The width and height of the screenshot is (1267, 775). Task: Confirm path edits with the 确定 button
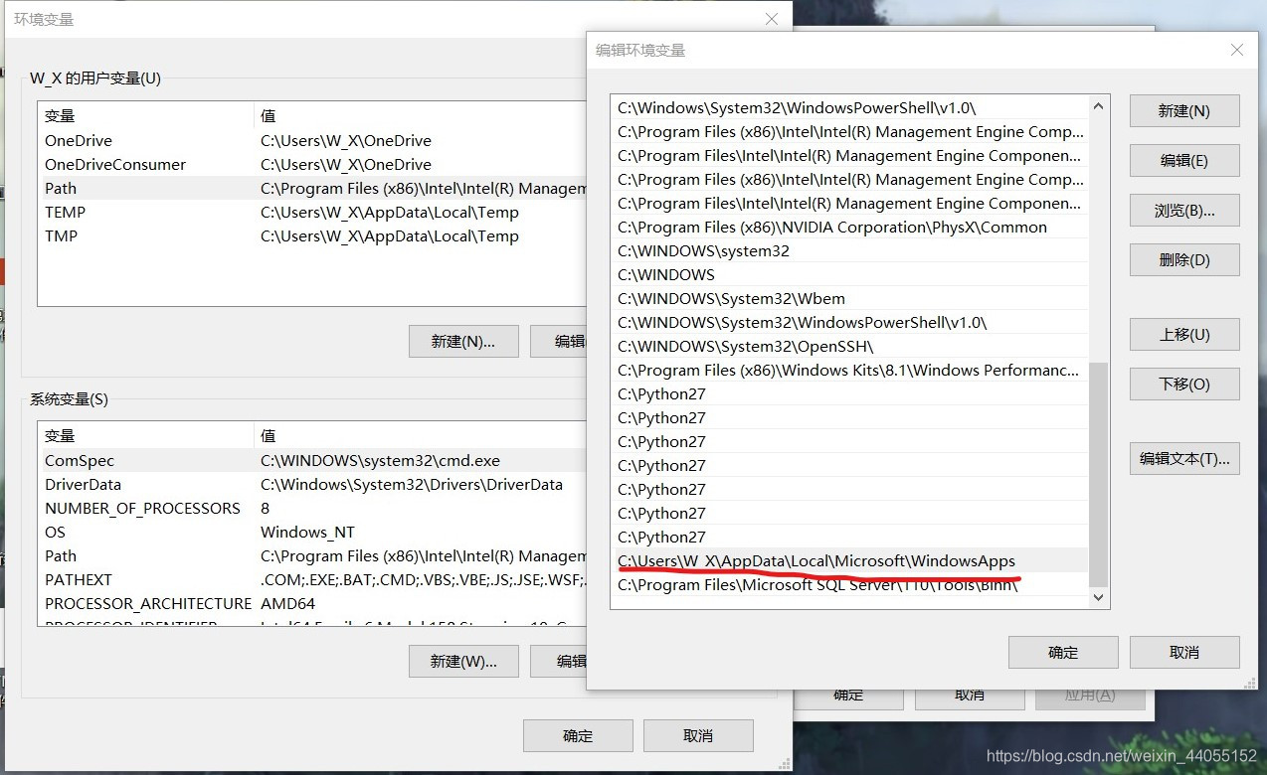pyautogui.click(x=1062, y=652)
